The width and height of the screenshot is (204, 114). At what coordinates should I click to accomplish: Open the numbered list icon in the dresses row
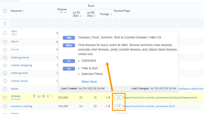coord(48,96)
